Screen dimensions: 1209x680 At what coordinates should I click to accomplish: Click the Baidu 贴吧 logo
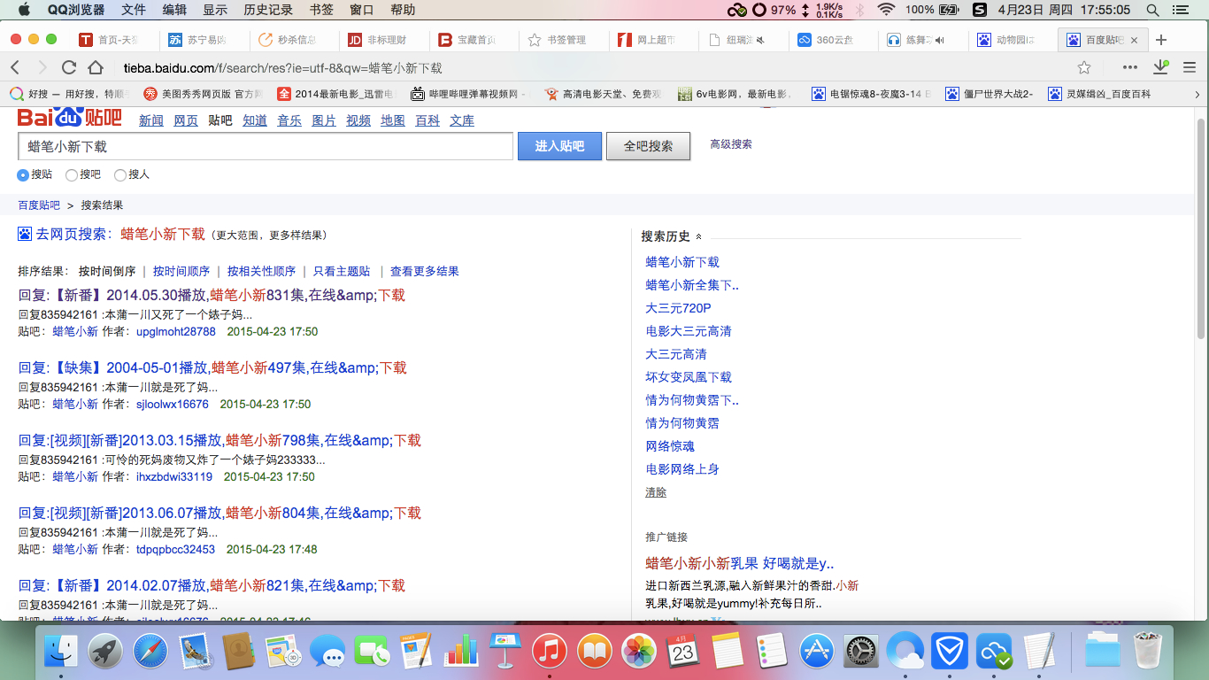click(70, 118)
